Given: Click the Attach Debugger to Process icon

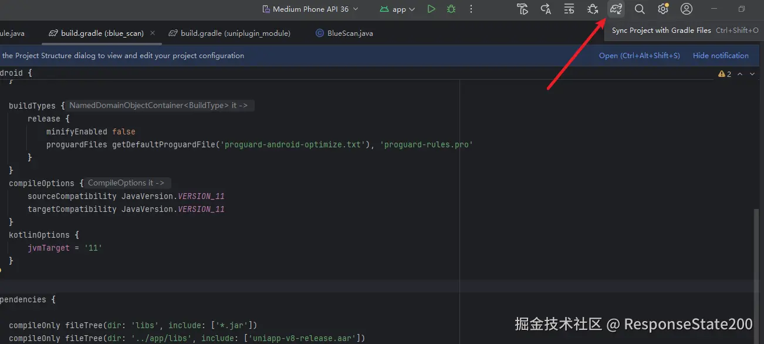Looking at the screenshot, I should (x=593, y=9).
